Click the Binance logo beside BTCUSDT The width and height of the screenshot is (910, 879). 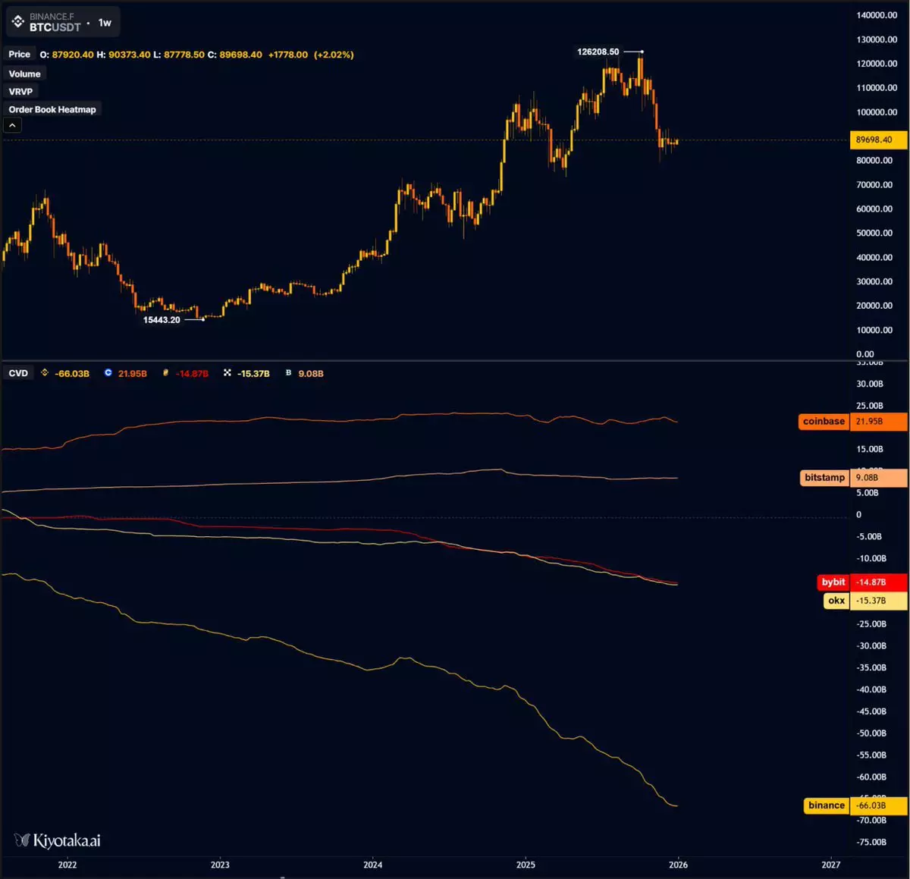[x=18, y=22]
